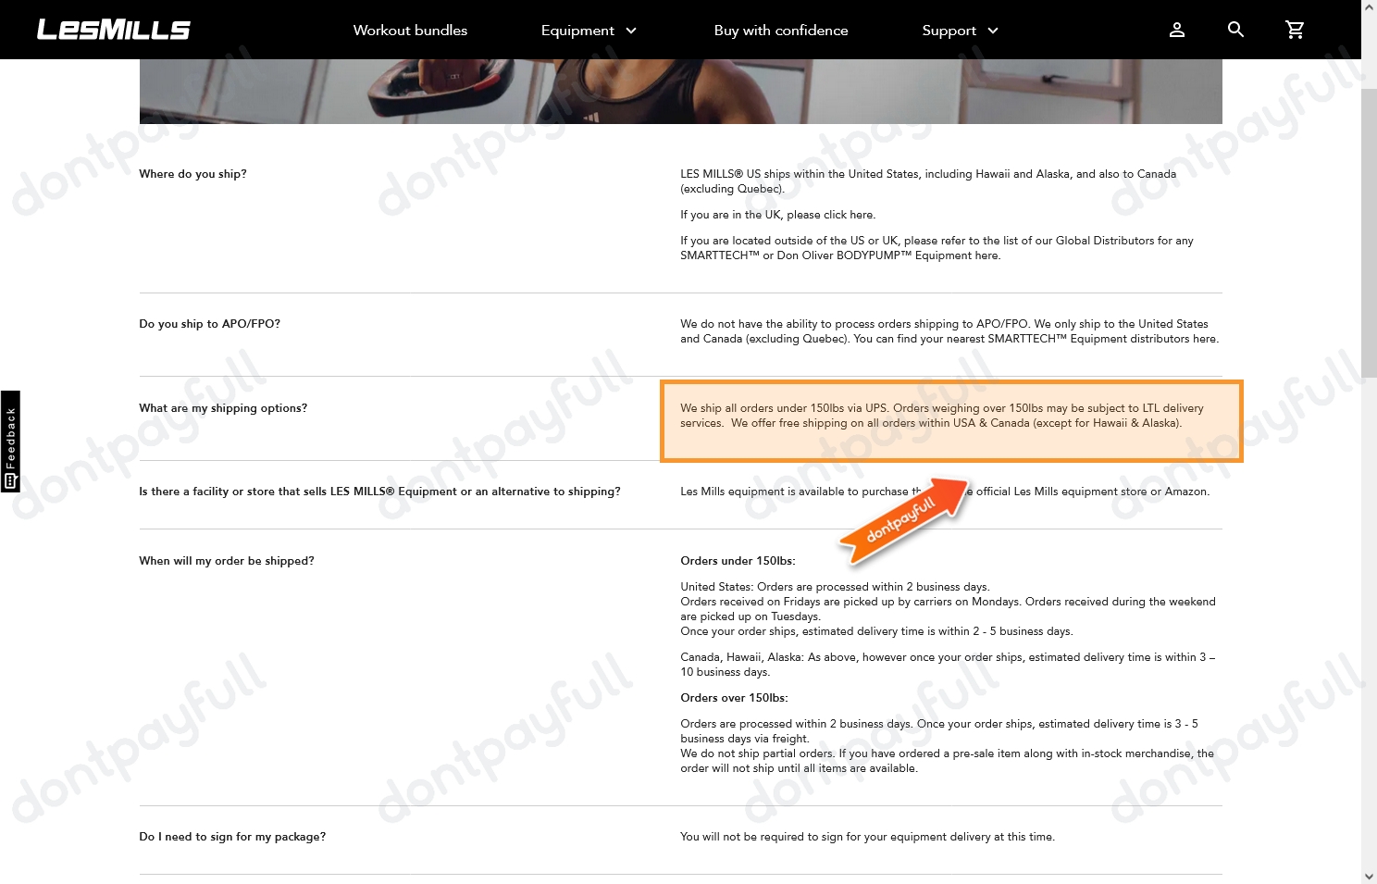This screenshot has width=1377, height=884.
Task: Open Buy with confidence menu item
Action: click(x=781, y=31)
